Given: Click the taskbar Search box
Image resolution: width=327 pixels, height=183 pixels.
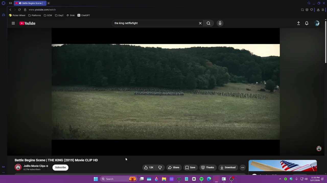Looking at the screenshot, I should (x=119, y=179).
